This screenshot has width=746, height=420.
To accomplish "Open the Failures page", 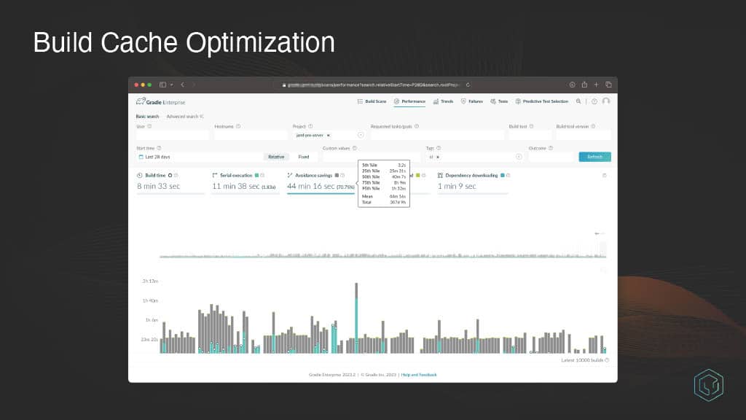I will click(x=471, y=101).
